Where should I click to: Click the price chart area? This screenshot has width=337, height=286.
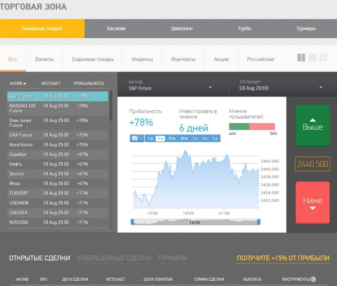(196, 179)
